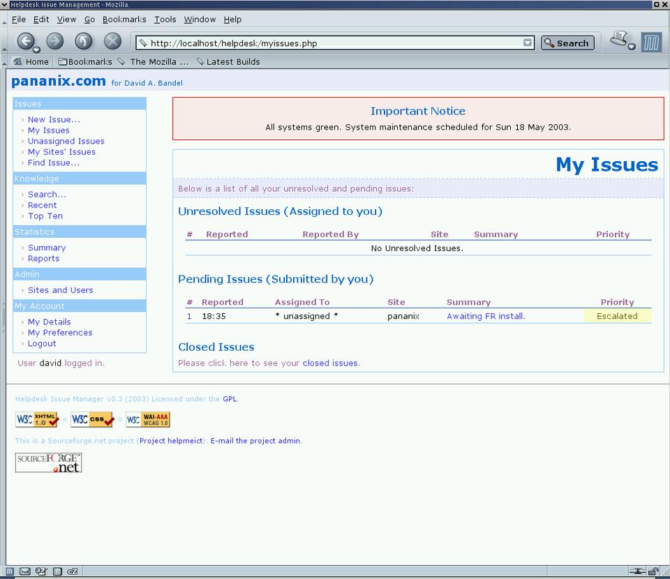Click the Stop loading button
The image size is (670, 579).
point(112,42)
